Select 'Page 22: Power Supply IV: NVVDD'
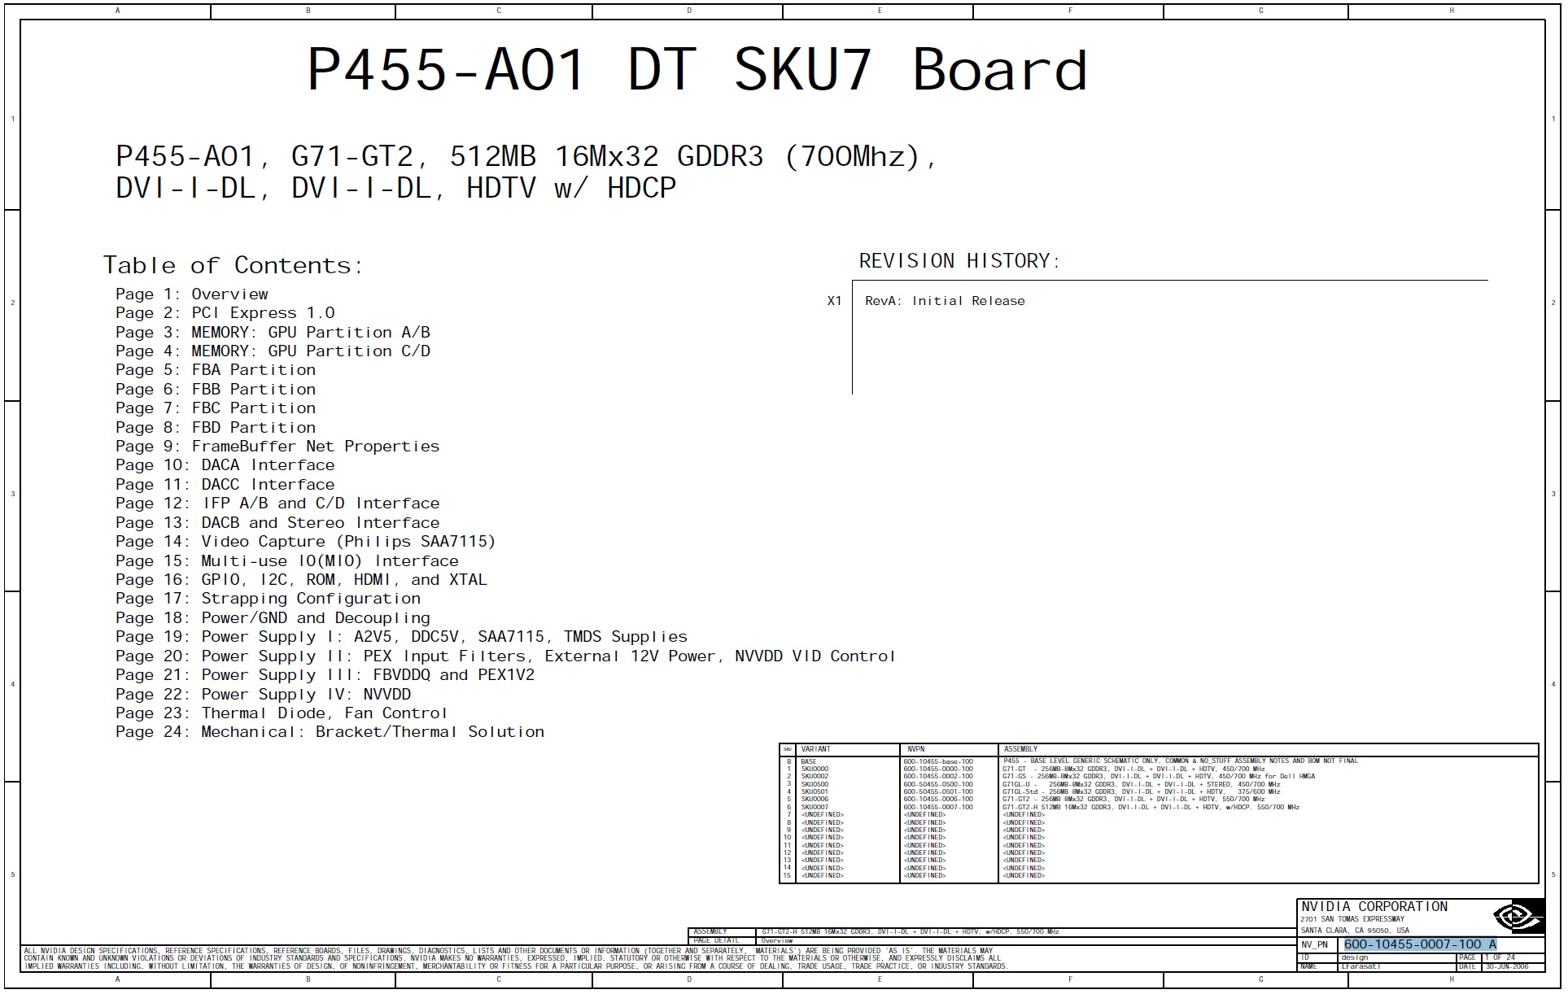This screenshot has width=1568, height=994. (264, 695)
